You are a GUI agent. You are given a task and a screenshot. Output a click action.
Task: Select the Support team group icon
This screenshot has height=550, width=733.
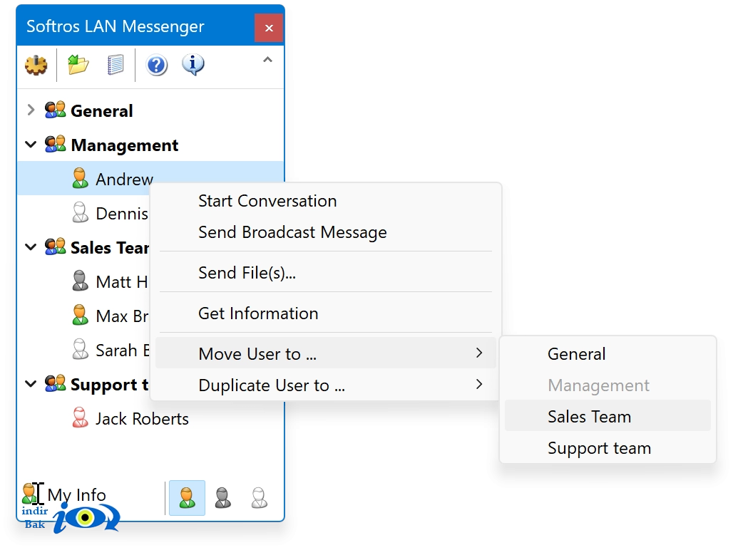pos(55,383)
